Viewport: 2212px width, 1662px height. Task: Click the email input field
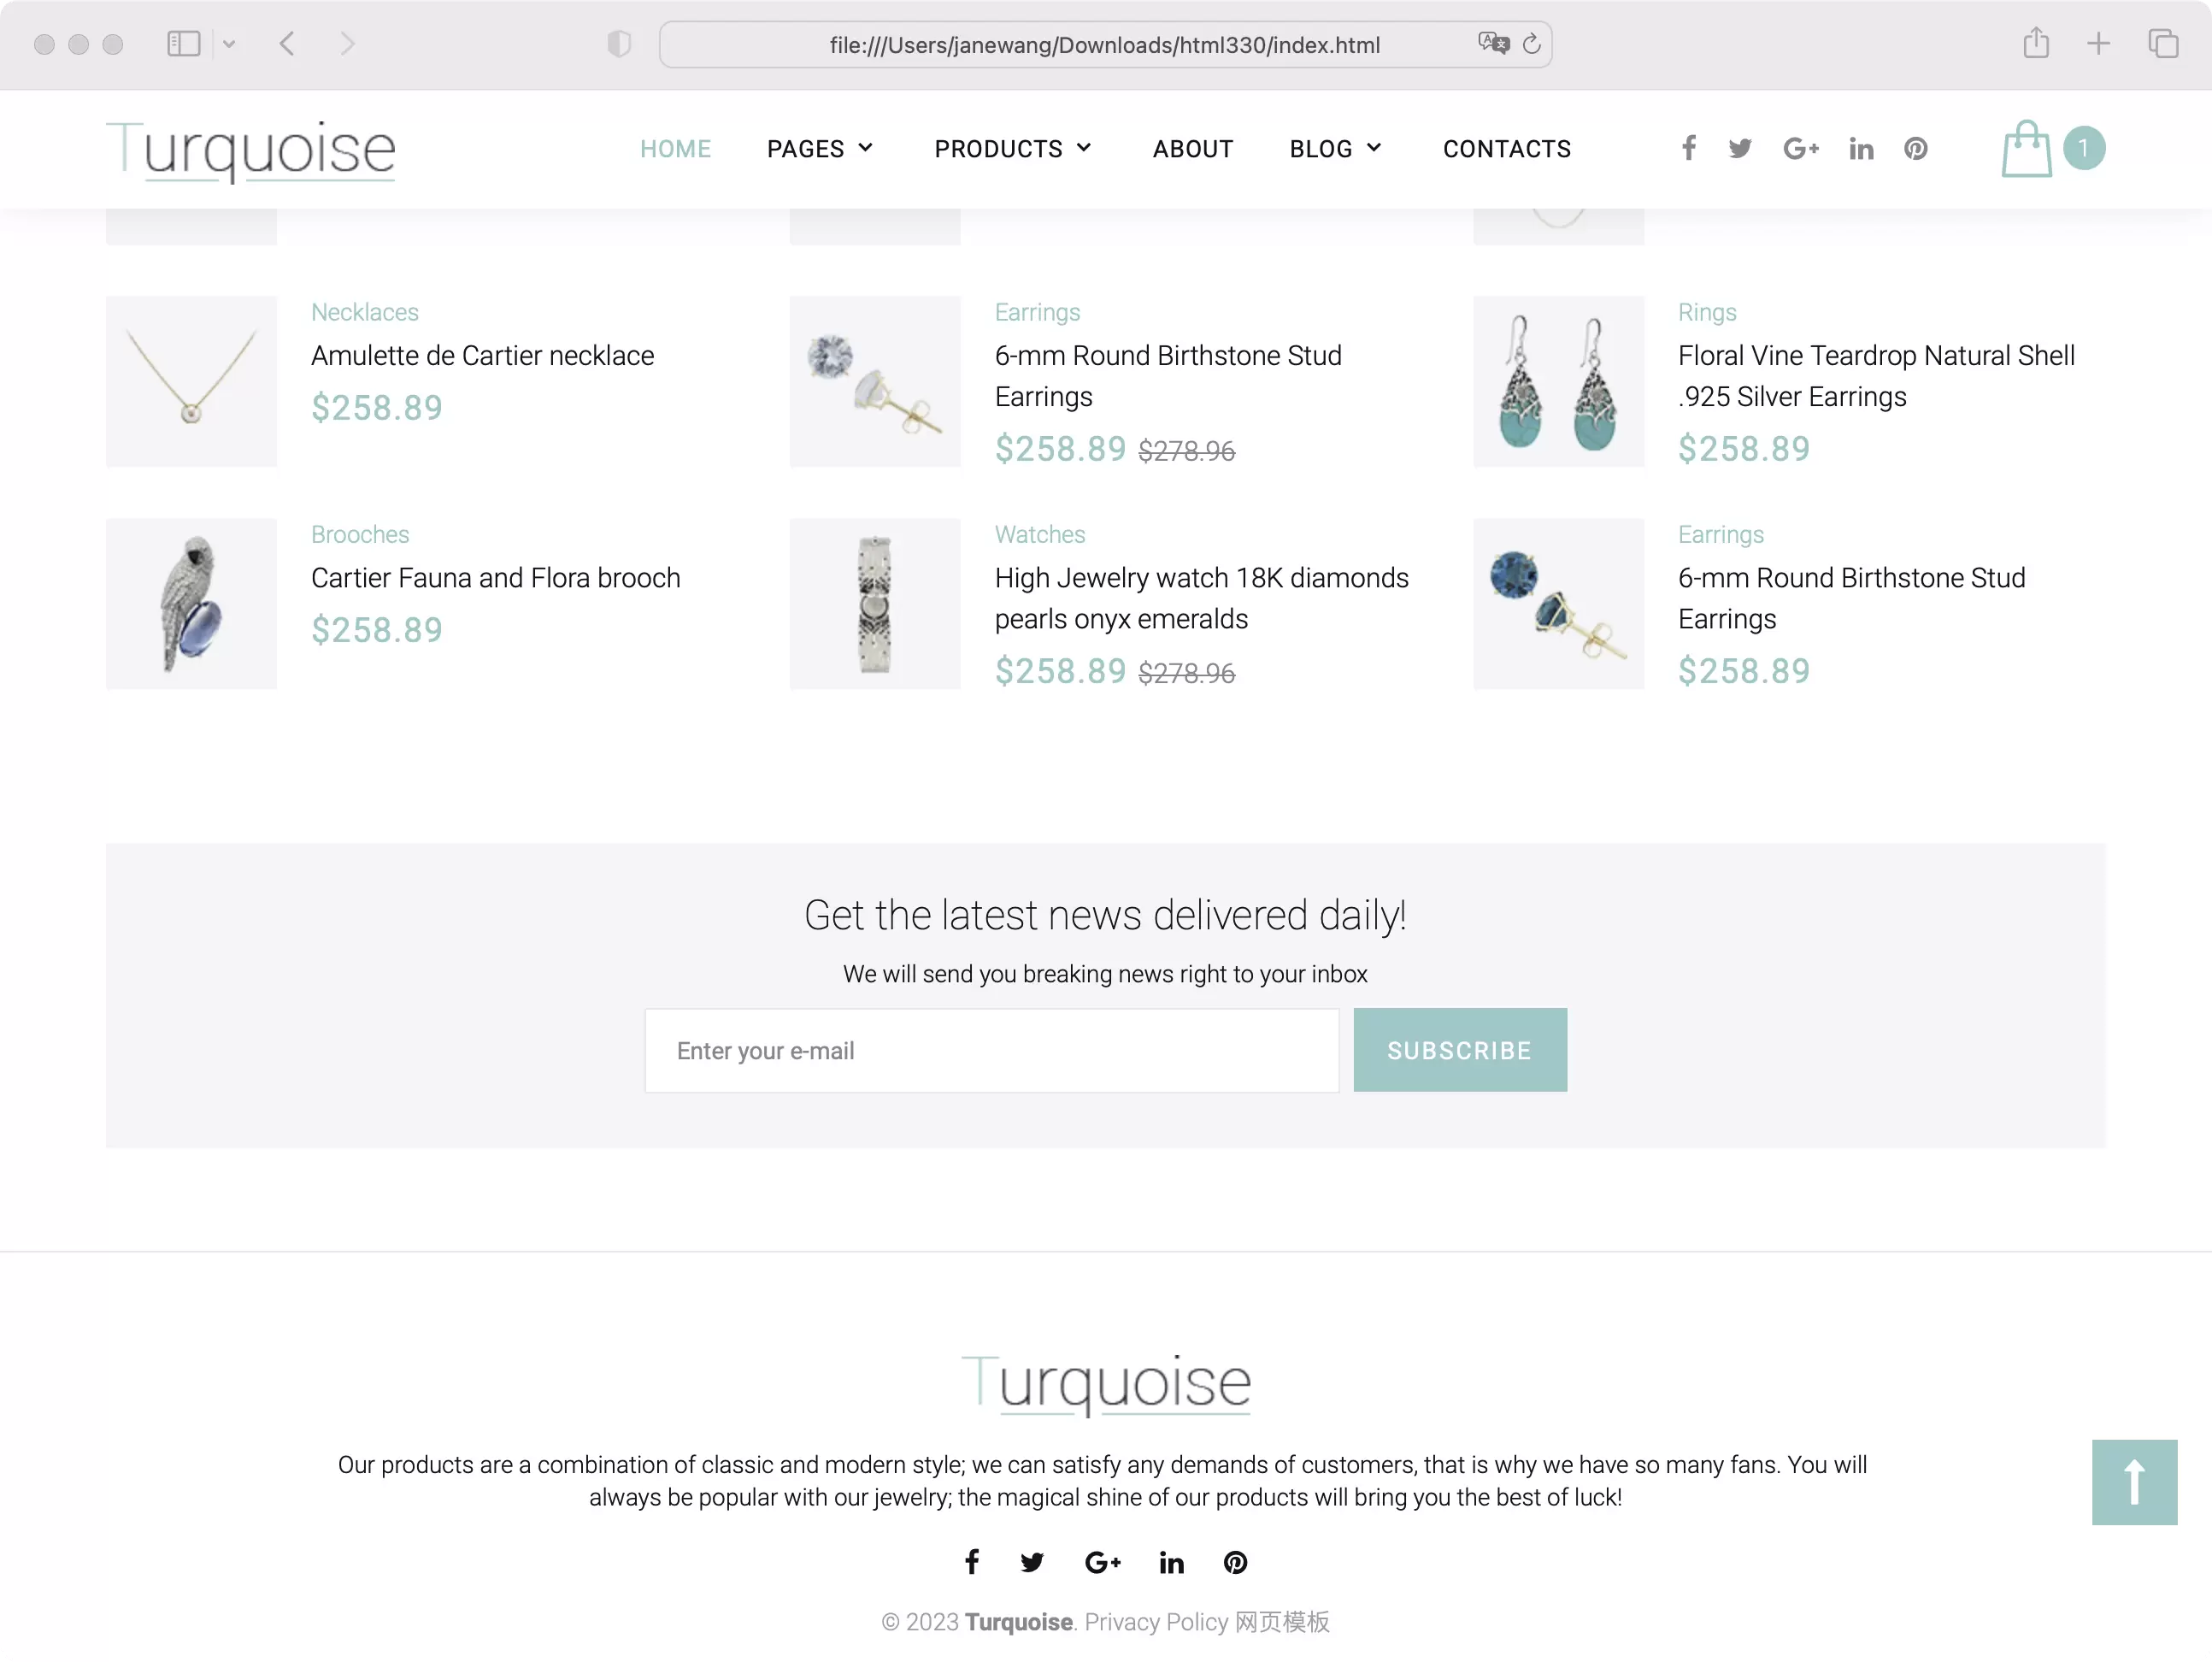[x=991, y=1049]
